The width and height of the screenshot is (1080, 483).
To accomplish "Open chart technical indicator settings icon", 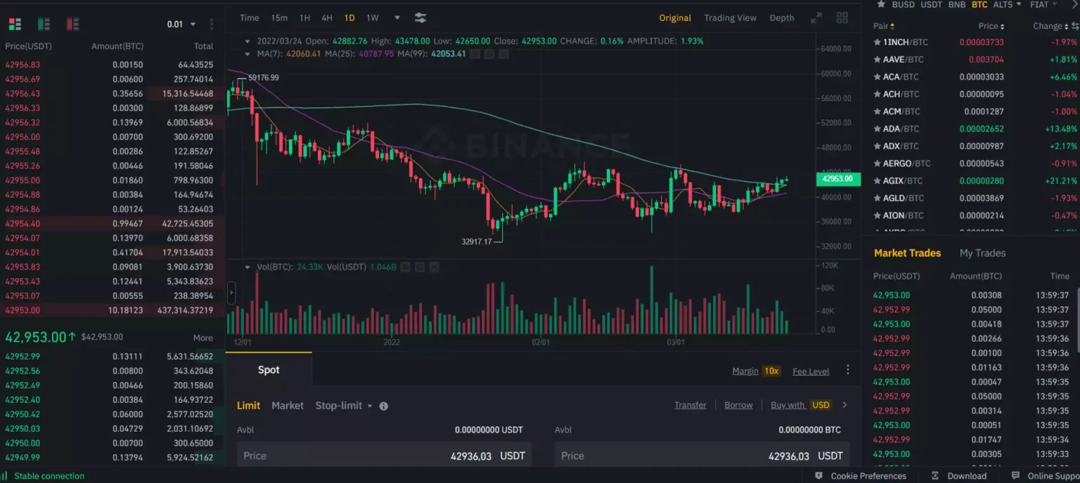I will point(420,18).
